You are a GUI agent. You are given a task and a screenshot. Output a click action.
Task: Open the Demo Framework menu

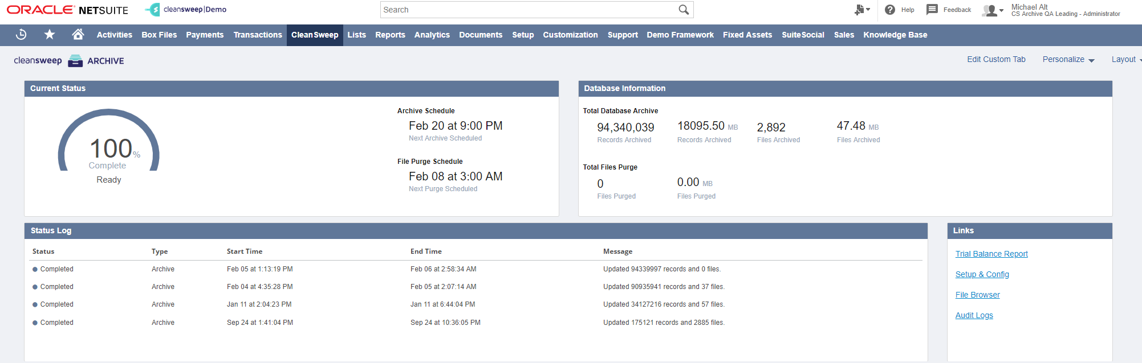tap(680, 35)
